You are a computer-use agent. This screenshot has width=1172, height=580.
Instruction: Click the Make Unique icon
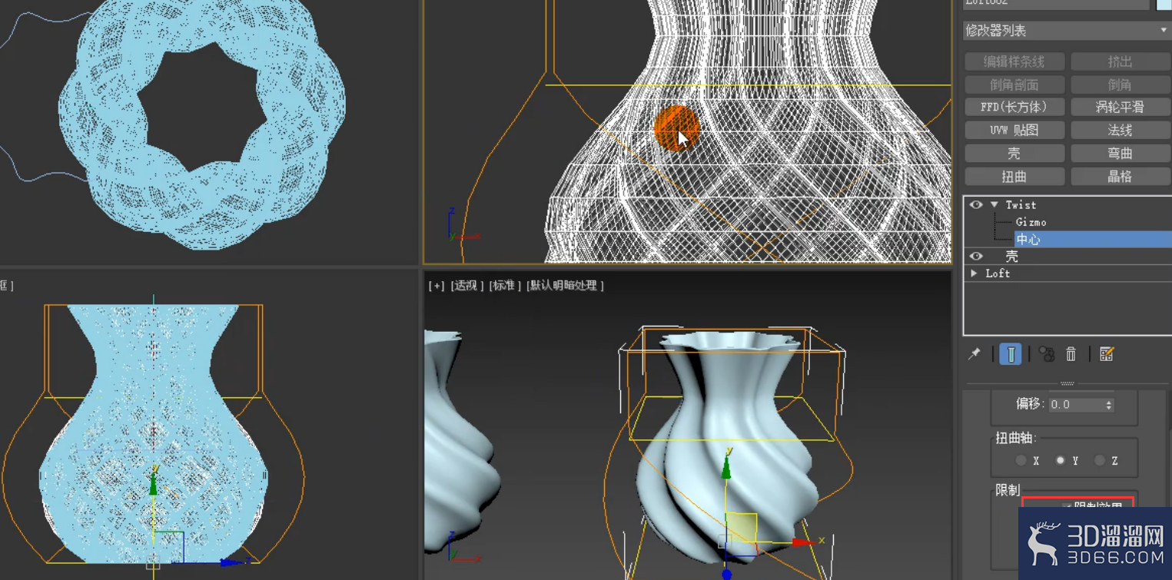(1047, 354)
